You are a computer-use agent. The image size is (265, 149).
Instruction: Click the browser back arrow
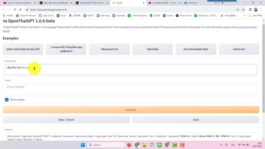click(x=4, y=10)
